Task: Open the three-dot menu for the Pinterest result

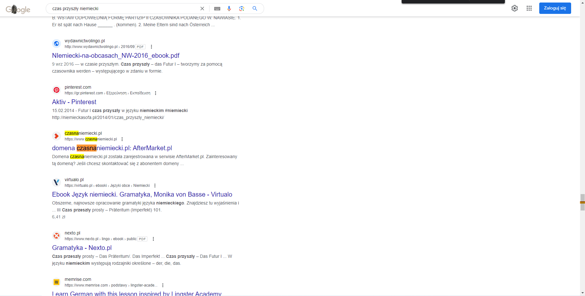Action: pyautogui.click(x=155, y=93)
